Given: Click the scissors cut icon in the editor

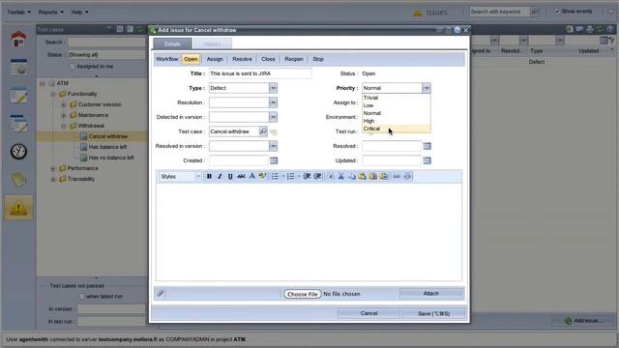Looking at the screenshot, I should (341, 176).
